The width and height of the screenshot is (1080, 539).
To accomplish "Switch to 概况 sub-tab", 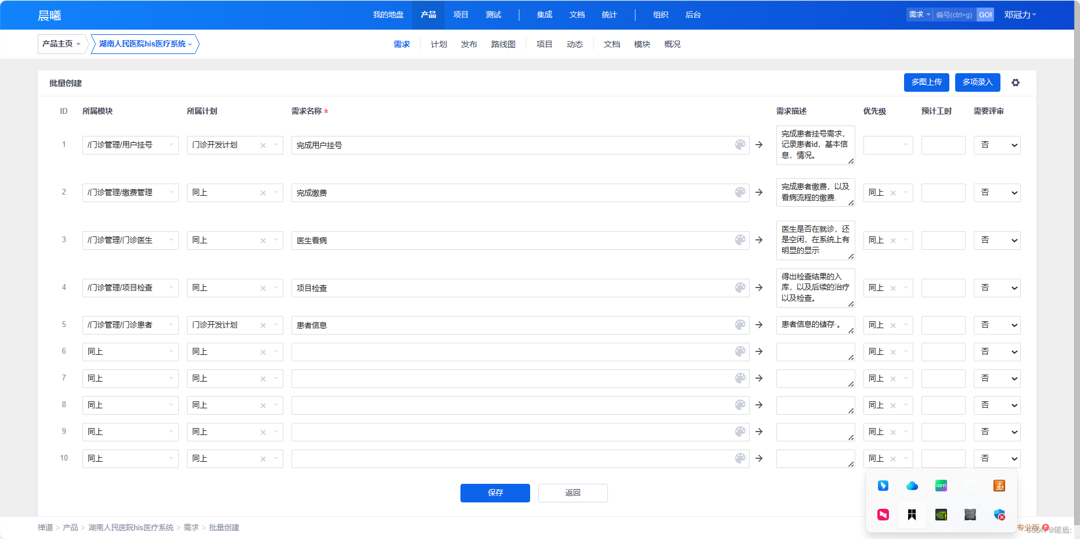I will point(672,44).
